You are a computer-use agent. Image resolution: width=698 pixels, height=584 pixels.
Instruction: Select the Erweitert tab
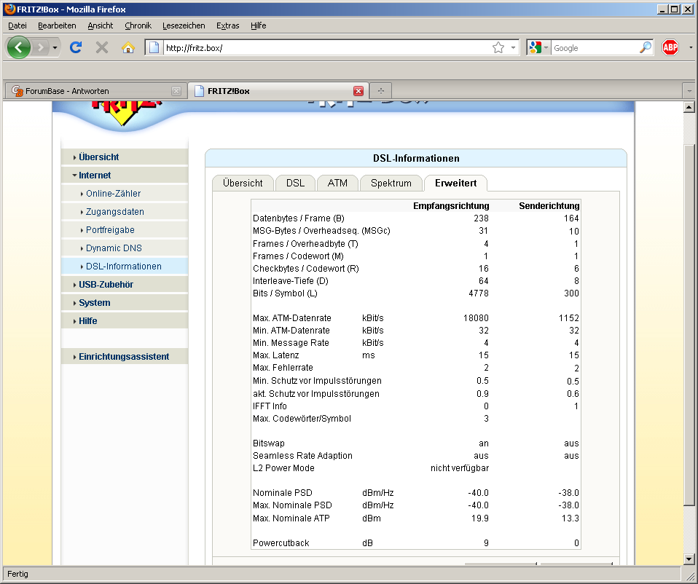[x=455, y=184]
